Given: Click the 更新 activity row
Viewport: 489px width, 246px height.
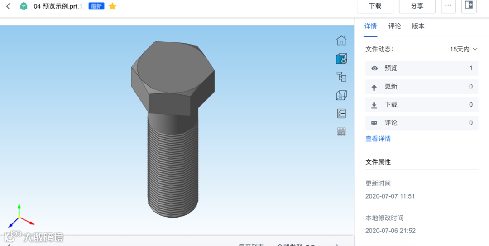Looking at the screenshot, I should pos(422,87).
